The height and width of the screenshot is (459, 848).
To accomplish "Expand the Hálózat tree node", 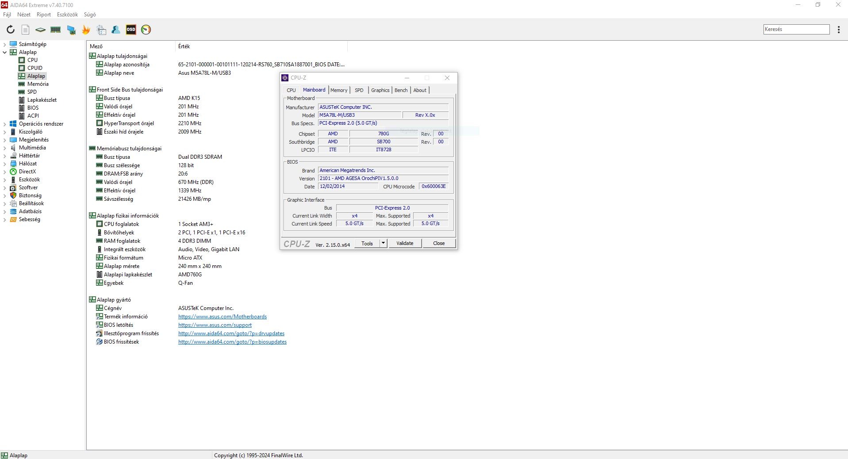I will tap(4, 164).
